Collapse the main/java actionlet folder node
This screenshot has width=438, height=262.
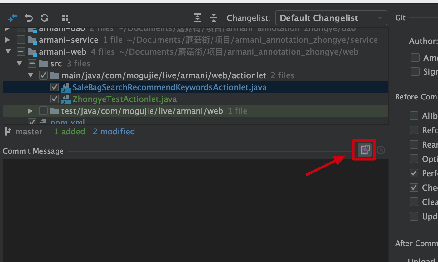[31, 75]
